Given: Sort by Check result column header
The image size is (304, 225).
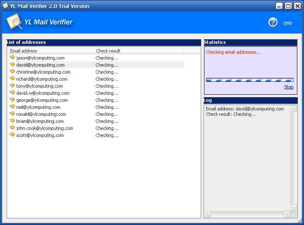Looking at the screenshot, I should point(138,51).
